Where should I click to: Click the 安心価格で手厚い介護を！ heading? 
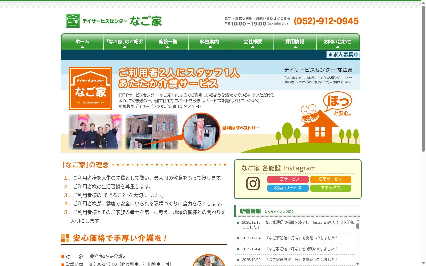(120, 238)
